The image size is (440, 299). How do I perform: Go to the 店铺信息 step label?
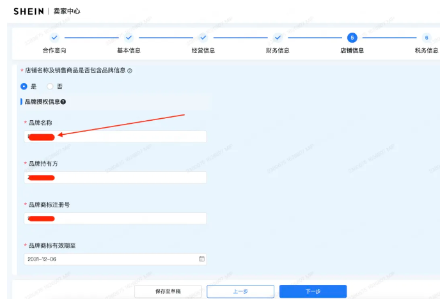352,50
